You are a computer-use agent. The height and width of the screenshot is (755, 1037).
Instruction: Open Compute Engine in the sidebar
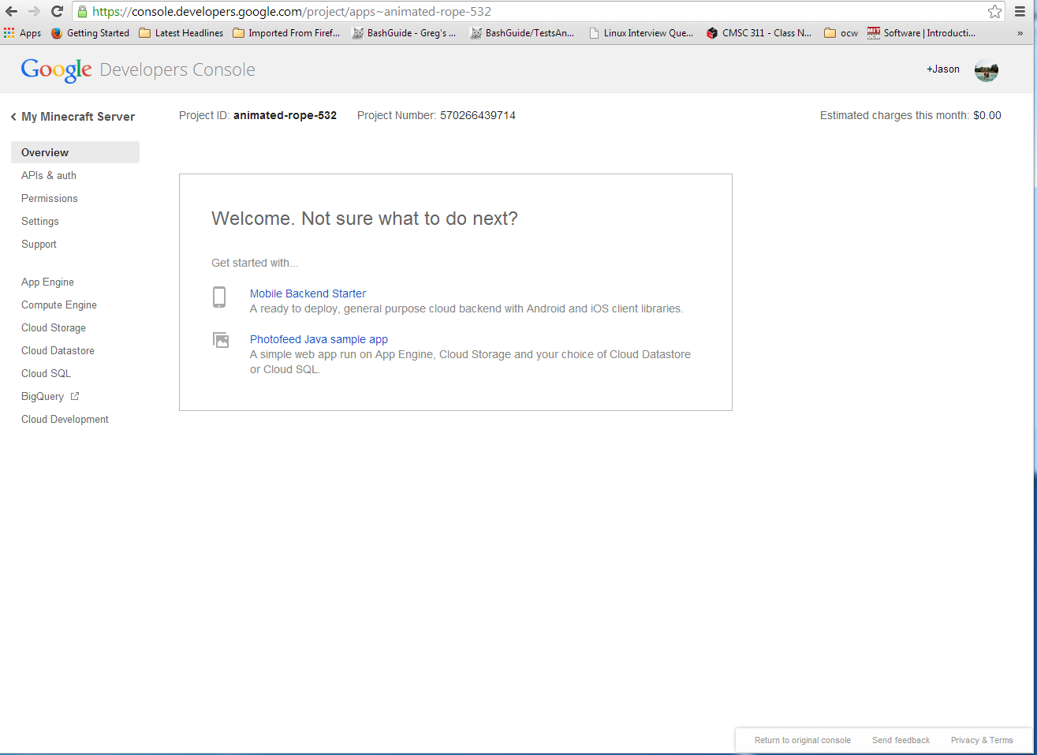[59, 305]
